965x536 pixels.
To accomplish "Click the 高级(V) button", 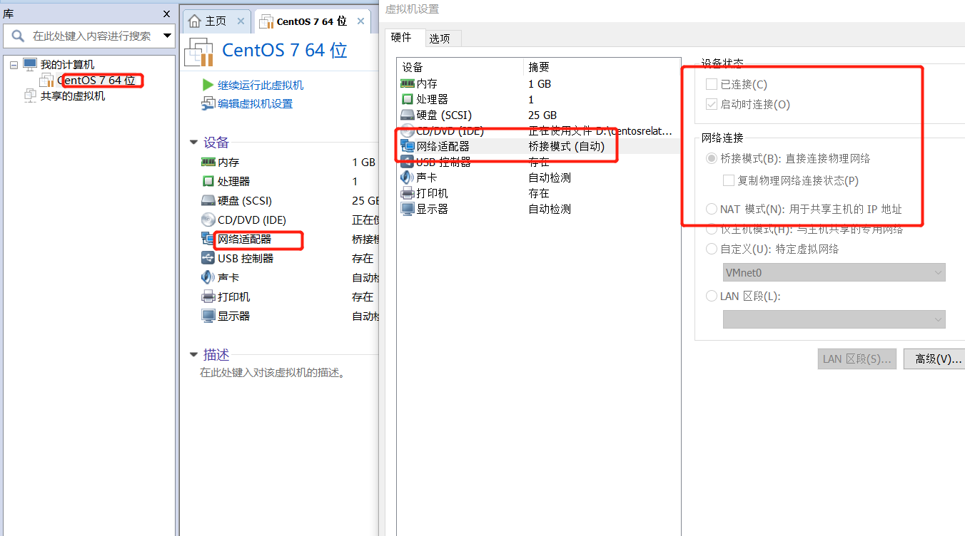I will 939,359.
